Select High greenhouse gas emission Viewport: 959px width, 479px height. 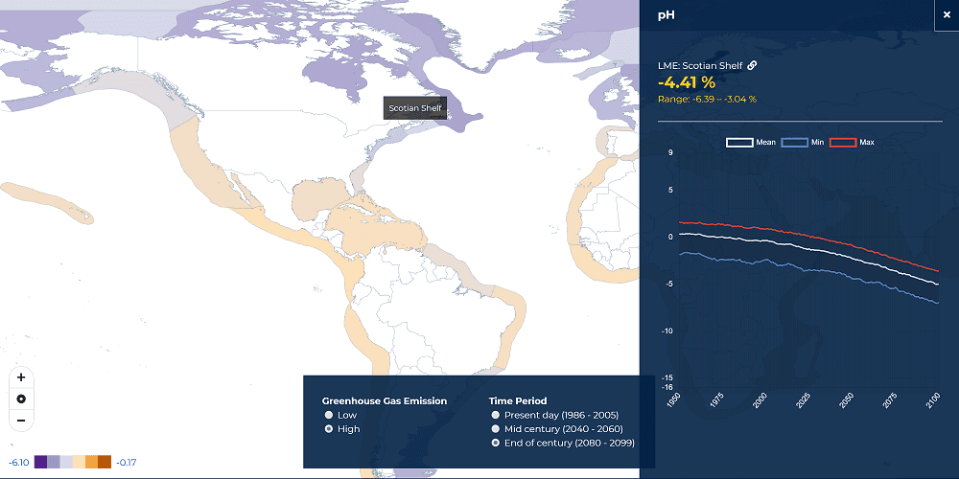pos(329,429)
